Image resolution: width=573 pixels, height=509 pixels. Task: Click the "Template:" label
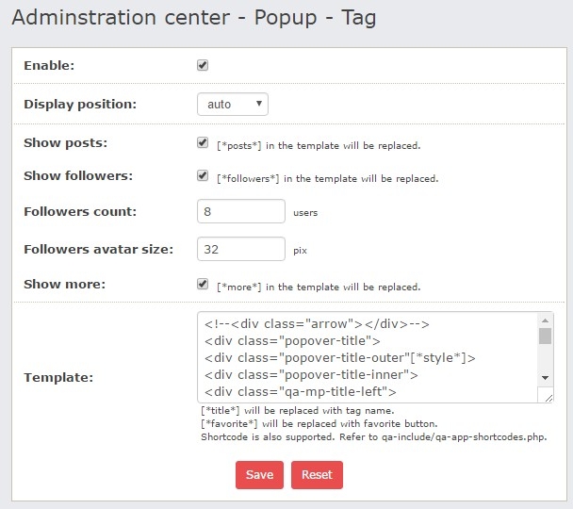pos(58,377)
